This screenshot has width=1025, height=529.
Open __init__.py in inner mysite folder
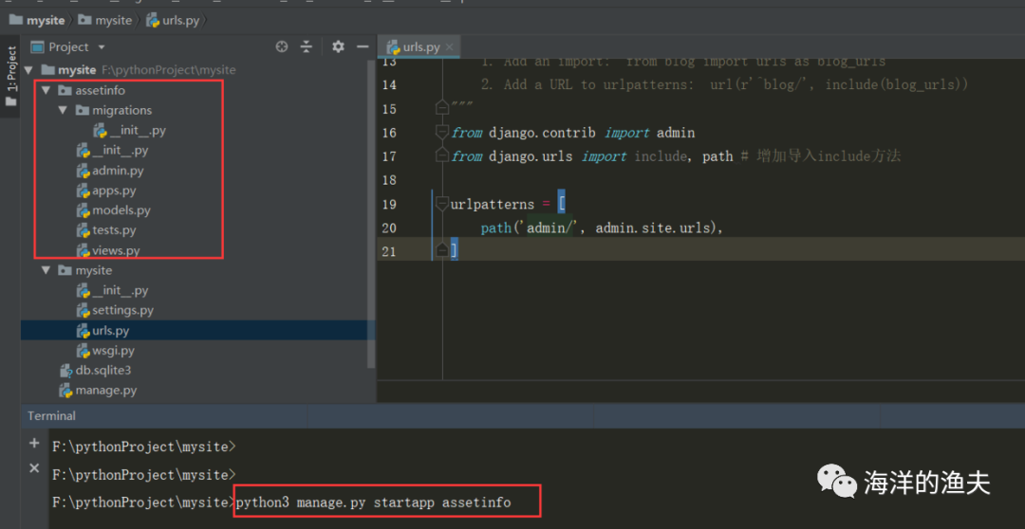click(112, 290)
